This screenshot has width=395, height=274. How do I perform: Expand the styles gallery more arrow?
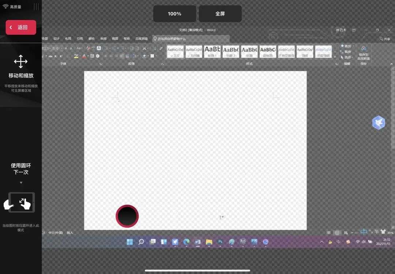(335, 57)
